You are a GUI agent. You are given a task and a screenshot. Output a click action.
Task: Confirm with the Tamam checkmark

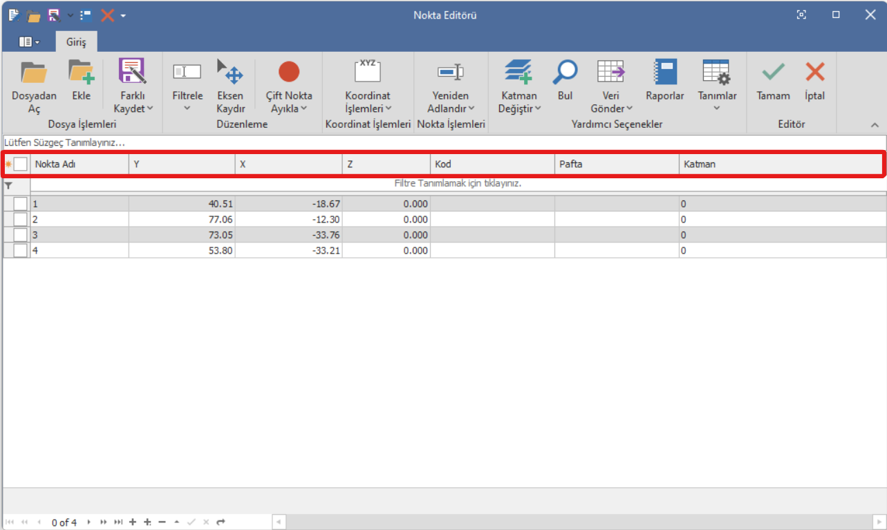(773, 71)
